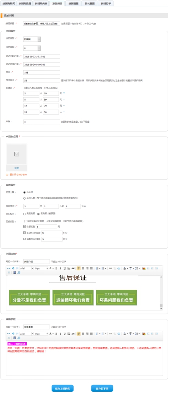Switch to the 团长管理 tab
The image size is (169, 393).
coord(89,3)
